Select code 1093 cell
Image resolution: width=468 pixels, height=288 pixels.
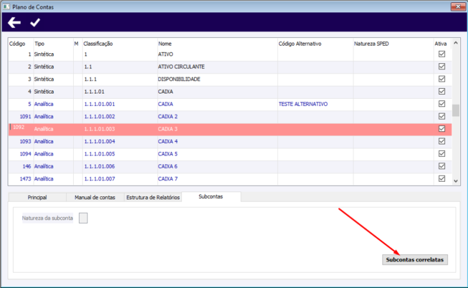pos(25,141)
